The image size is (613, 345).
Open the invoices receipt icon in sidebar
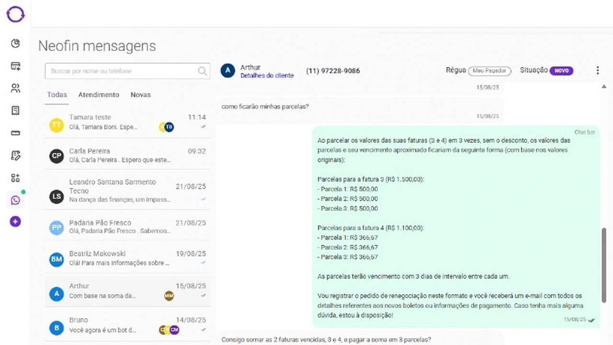[15, 111]
